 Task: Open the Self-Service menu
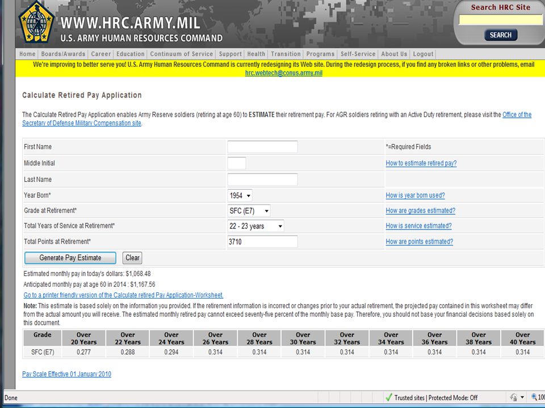[358, 54]
